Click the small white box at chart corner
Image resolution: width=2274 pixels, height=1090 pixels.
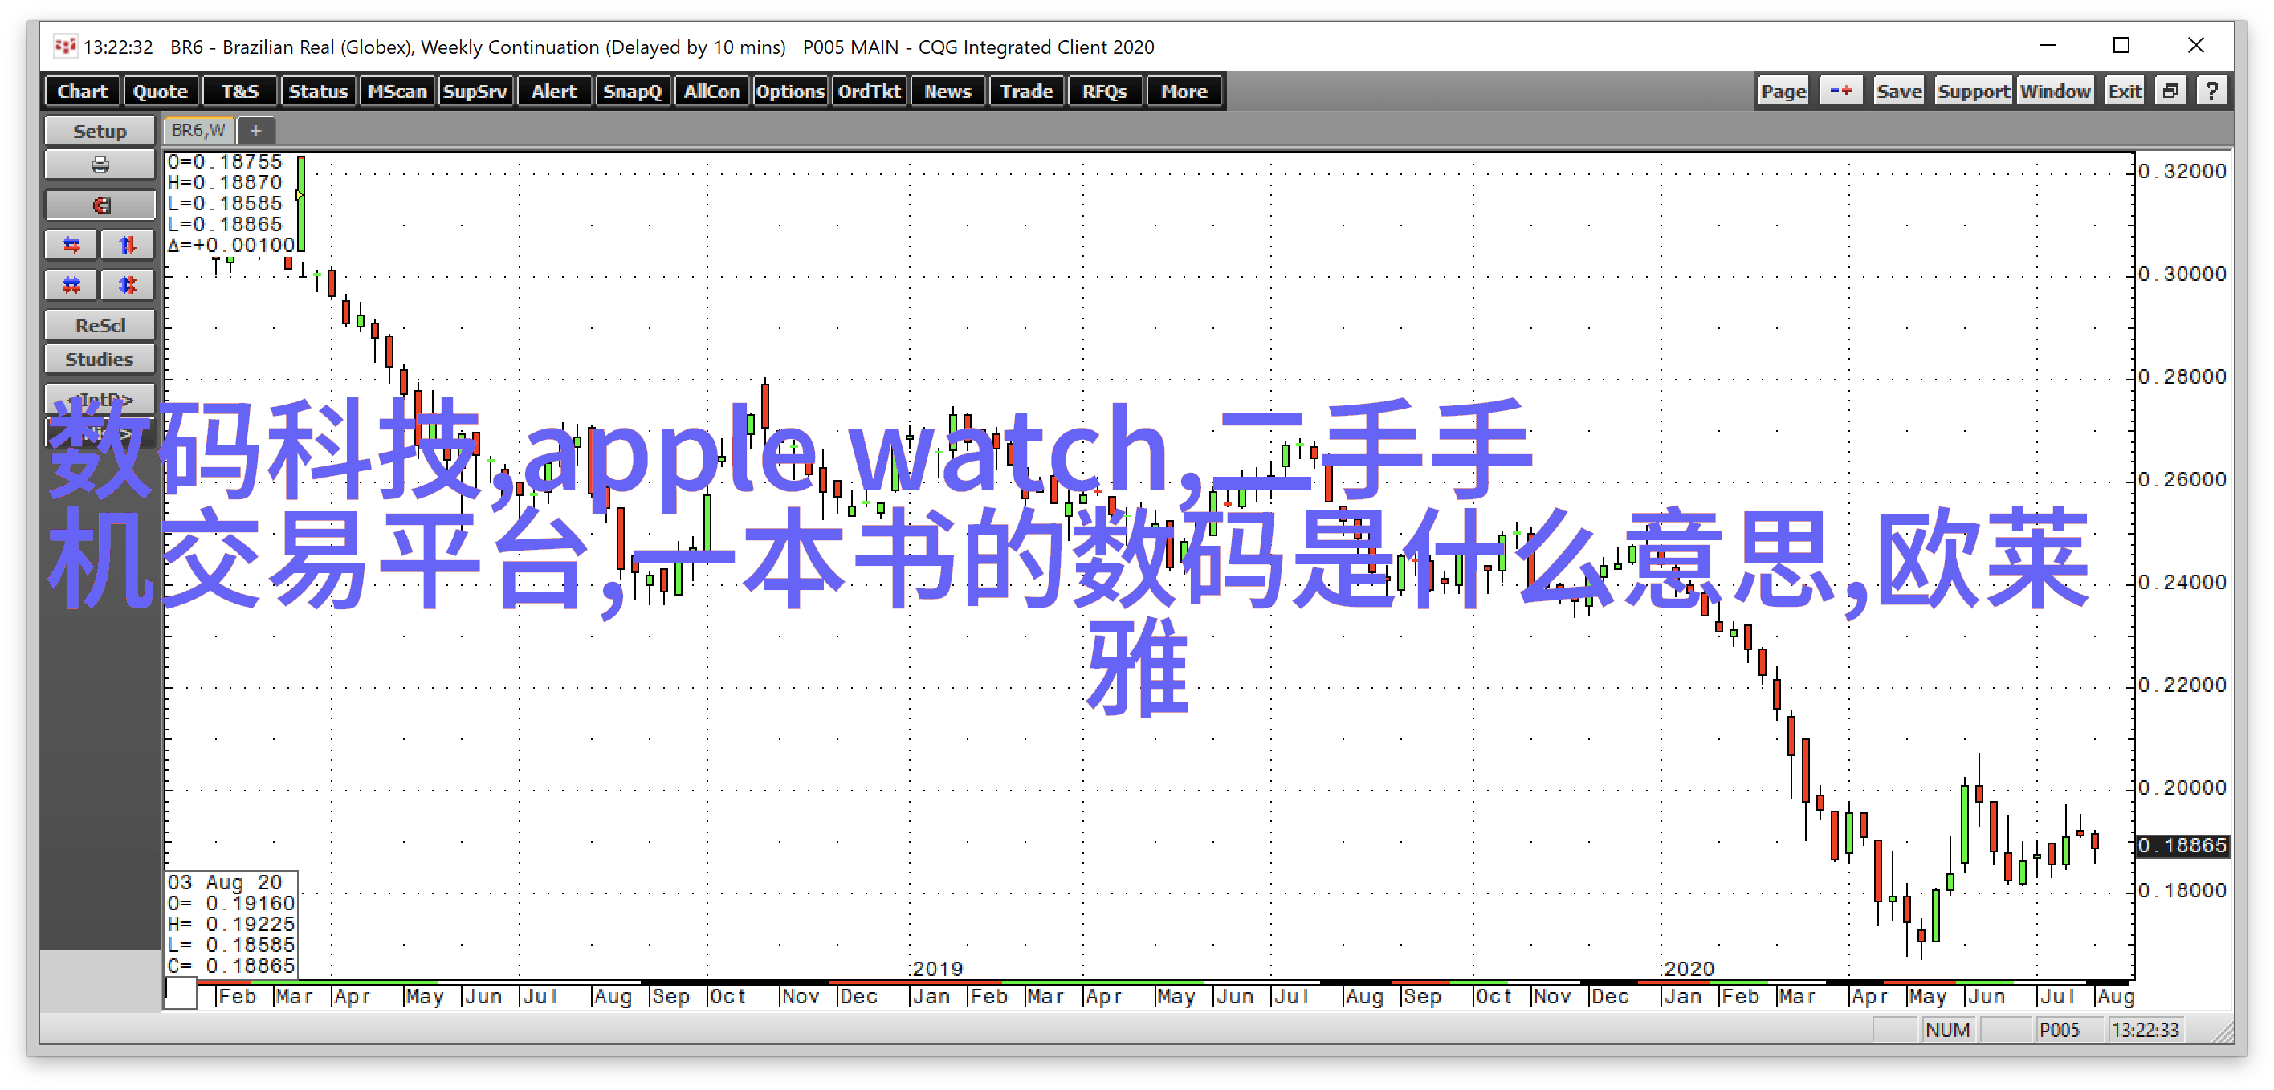pos(181,993)
